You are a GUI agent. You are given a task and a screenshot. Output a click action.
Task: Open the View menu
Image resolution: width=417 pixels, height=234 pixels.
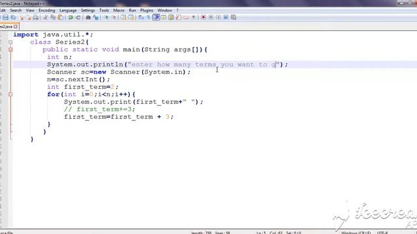[30, 10]
